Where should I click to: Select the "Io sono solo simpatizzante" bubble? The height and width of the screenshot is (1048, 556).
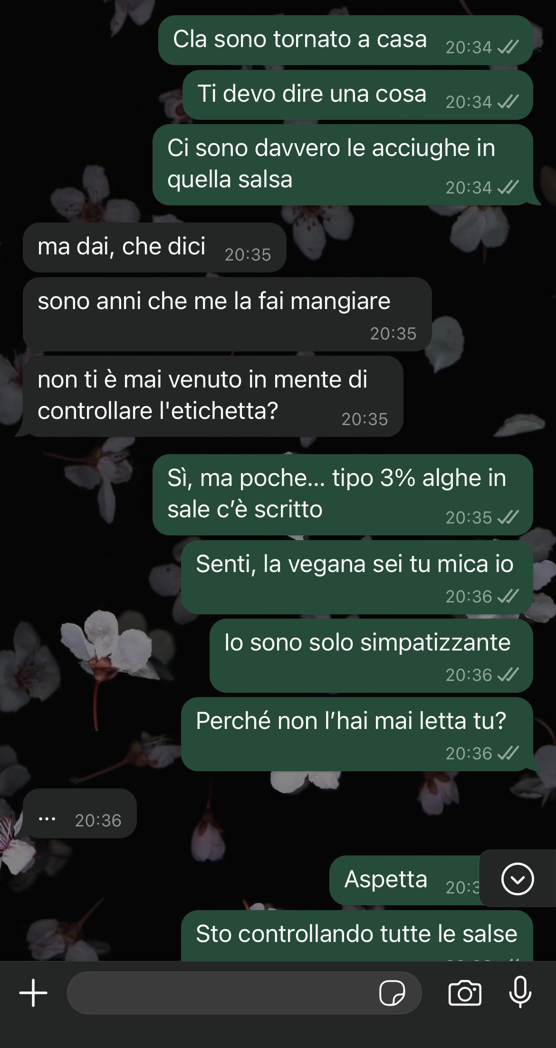(371, 655)
